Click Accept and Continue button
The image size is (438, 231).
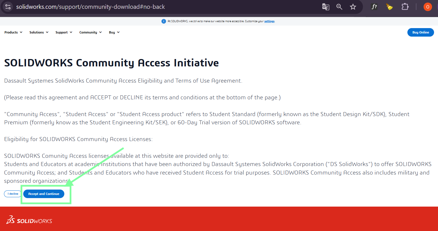(x=44, y=194)
